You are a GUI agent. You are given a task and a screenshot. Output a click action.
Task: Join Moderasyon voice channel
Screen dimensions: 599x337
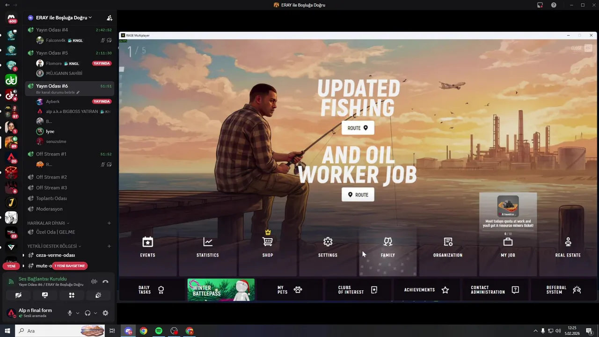pyautogui.click(x=70, y=209)
